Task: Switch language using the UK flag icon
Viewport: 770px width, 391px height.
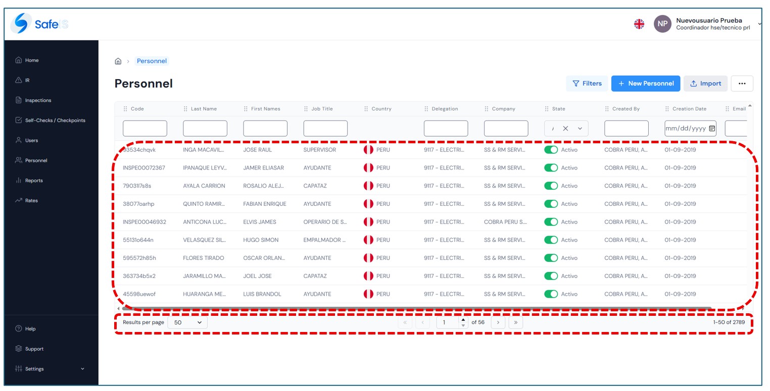Action: [x=639, y=24]
